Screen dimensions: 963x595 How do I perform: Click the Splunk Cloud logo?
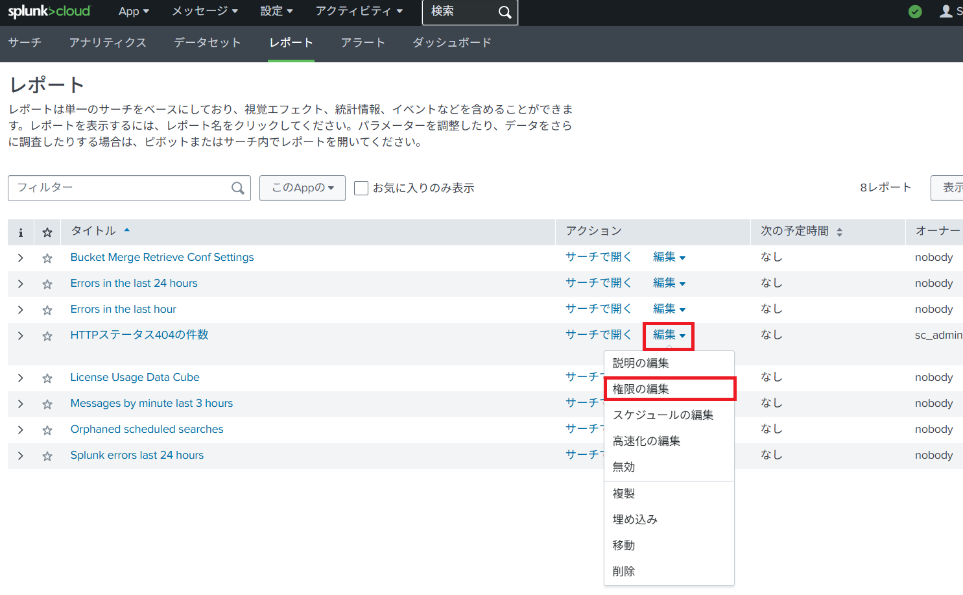click(49, 12)
